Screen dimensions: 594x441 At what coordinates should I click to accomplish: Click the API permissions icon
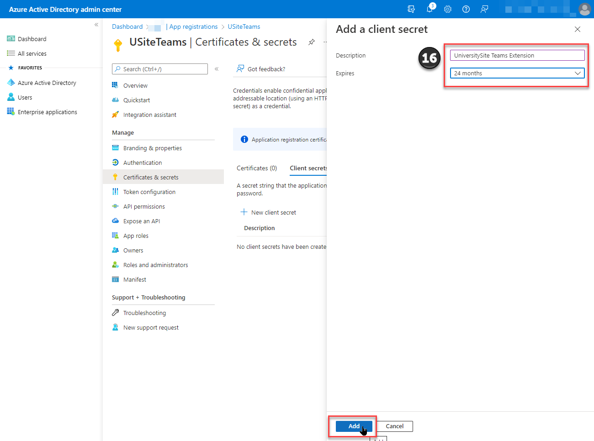pyautogui.click(x=115, y=206)
